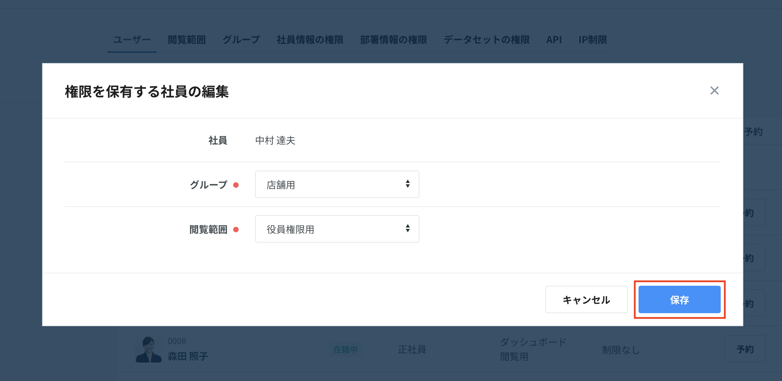Click the 在籍中 status badge

coord(345,349)
